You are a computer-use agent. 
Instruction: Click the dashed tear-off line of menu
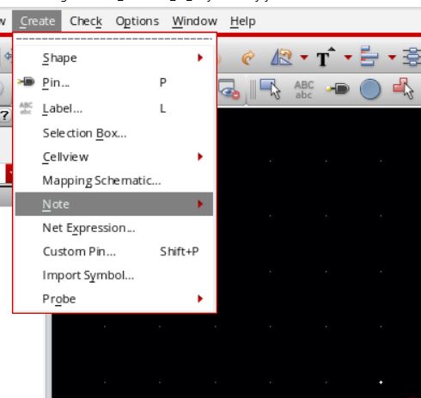point(114,39)
